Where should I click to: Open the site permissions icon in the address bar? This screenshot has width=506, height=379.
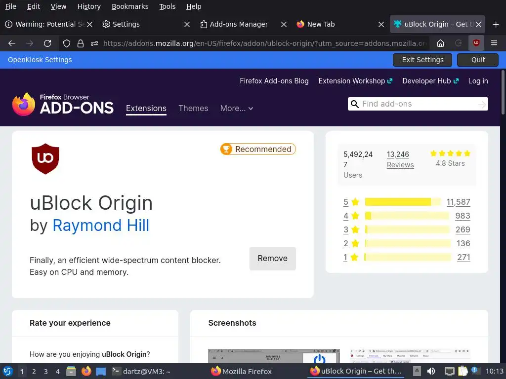94,43
